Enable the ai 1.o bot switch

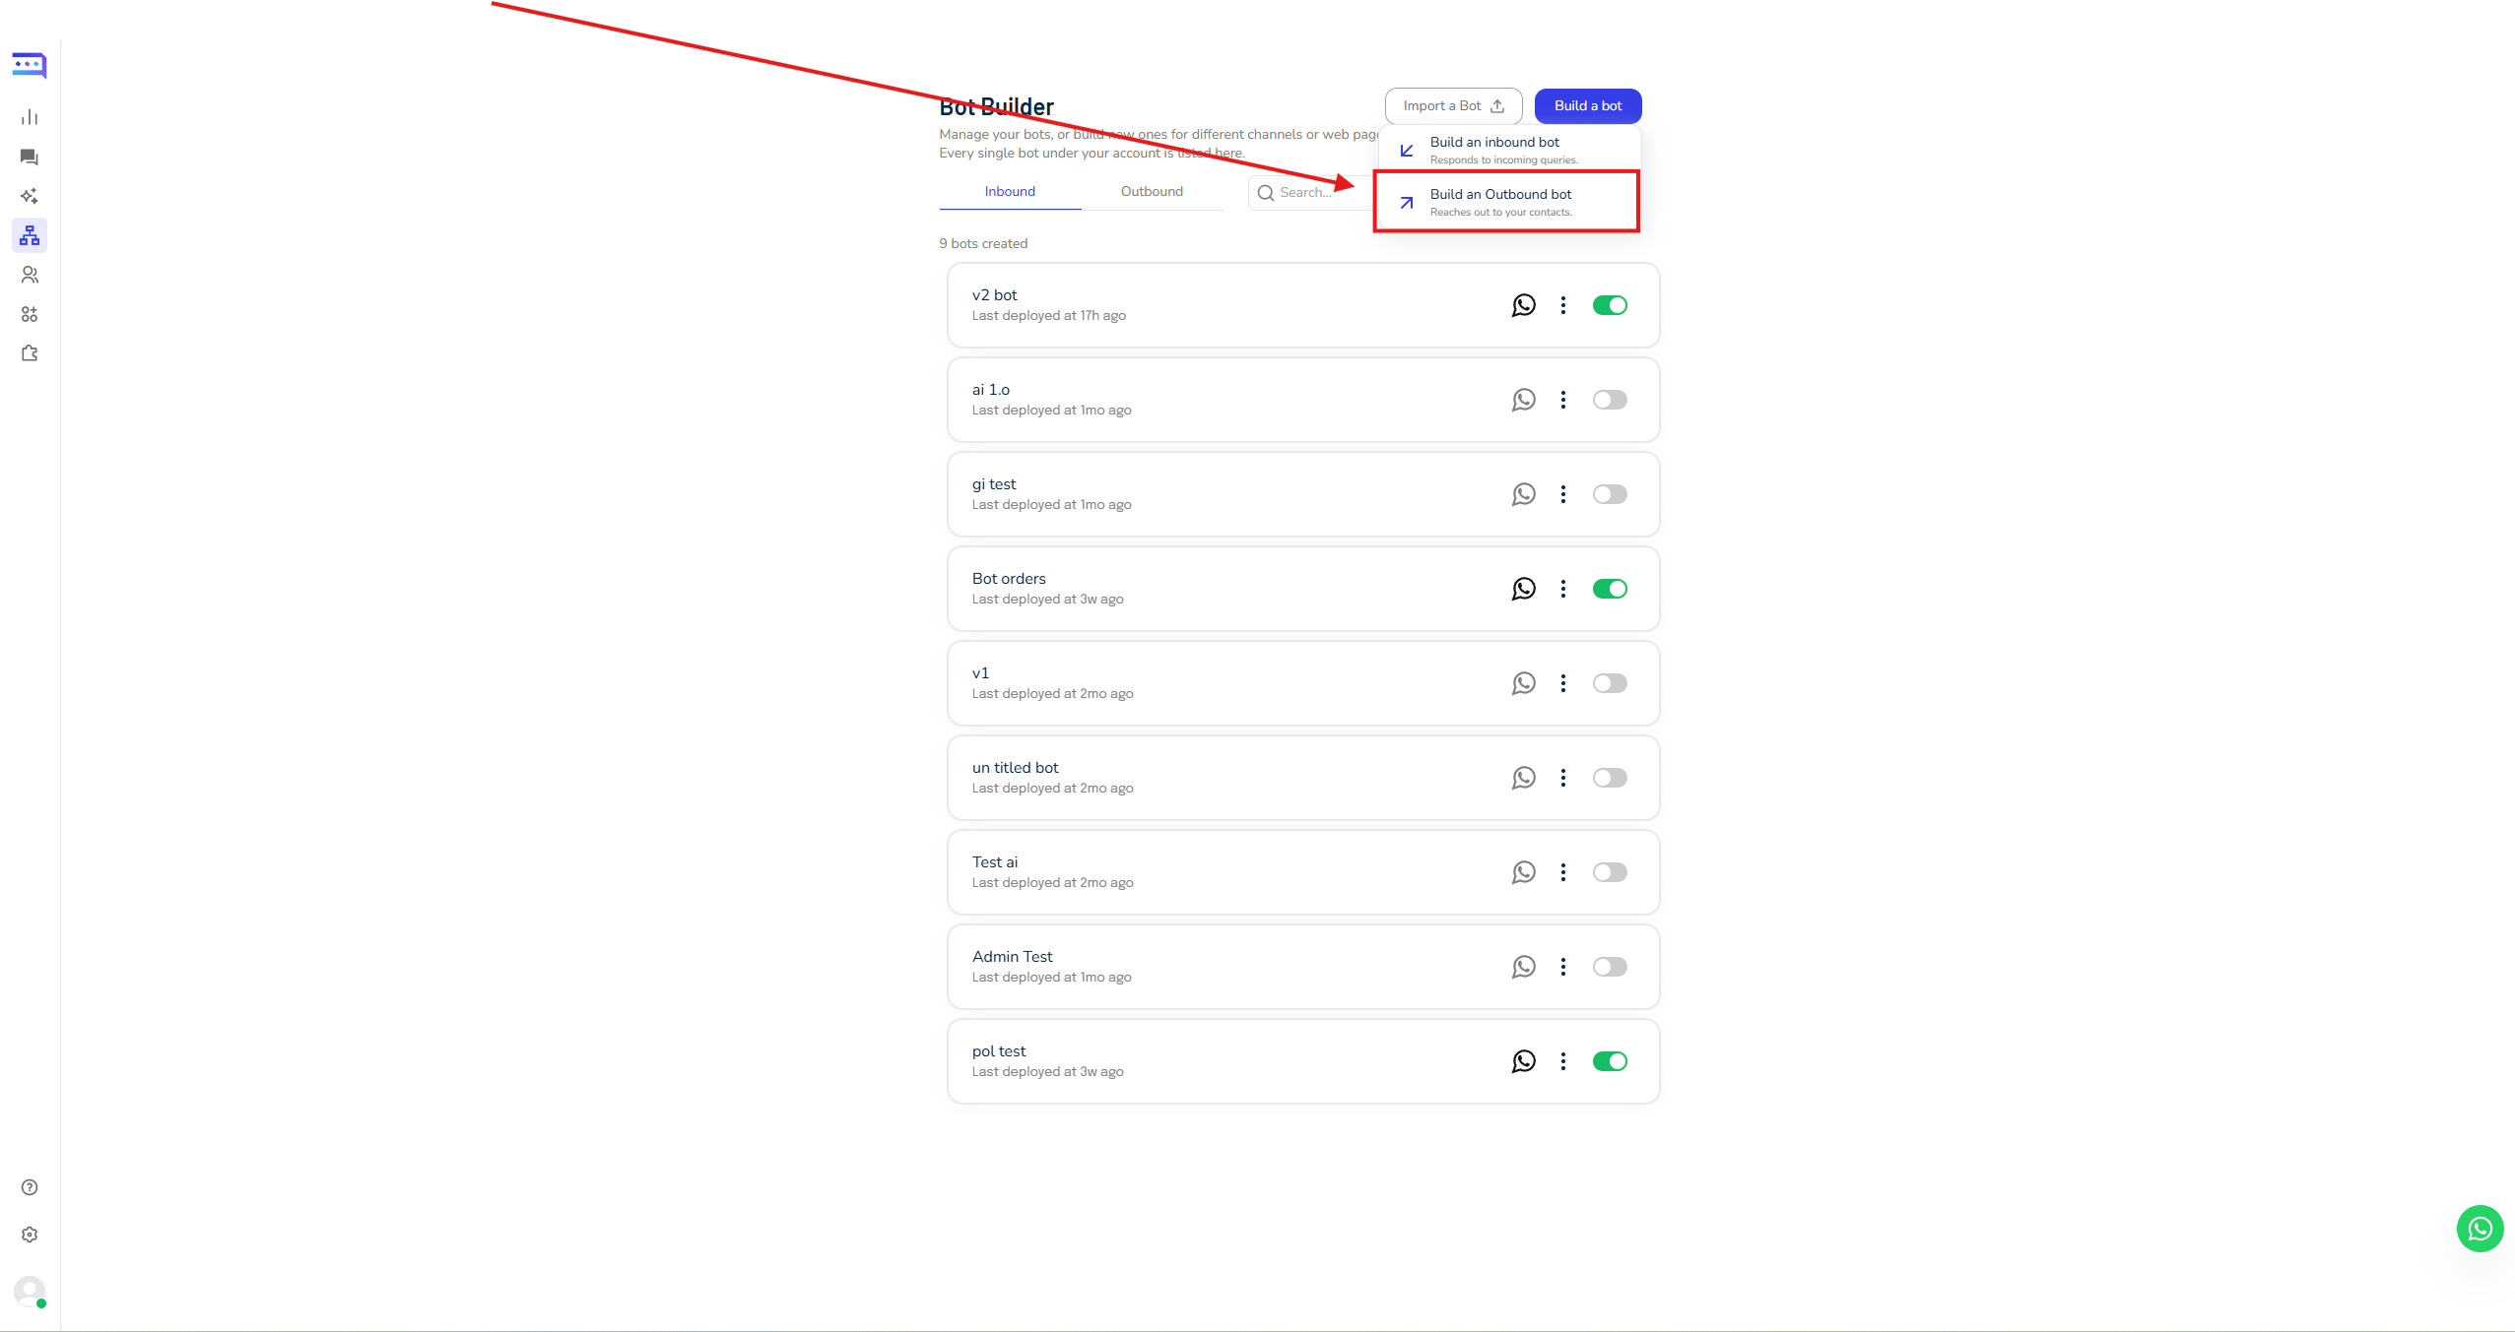pos(1610,400)
